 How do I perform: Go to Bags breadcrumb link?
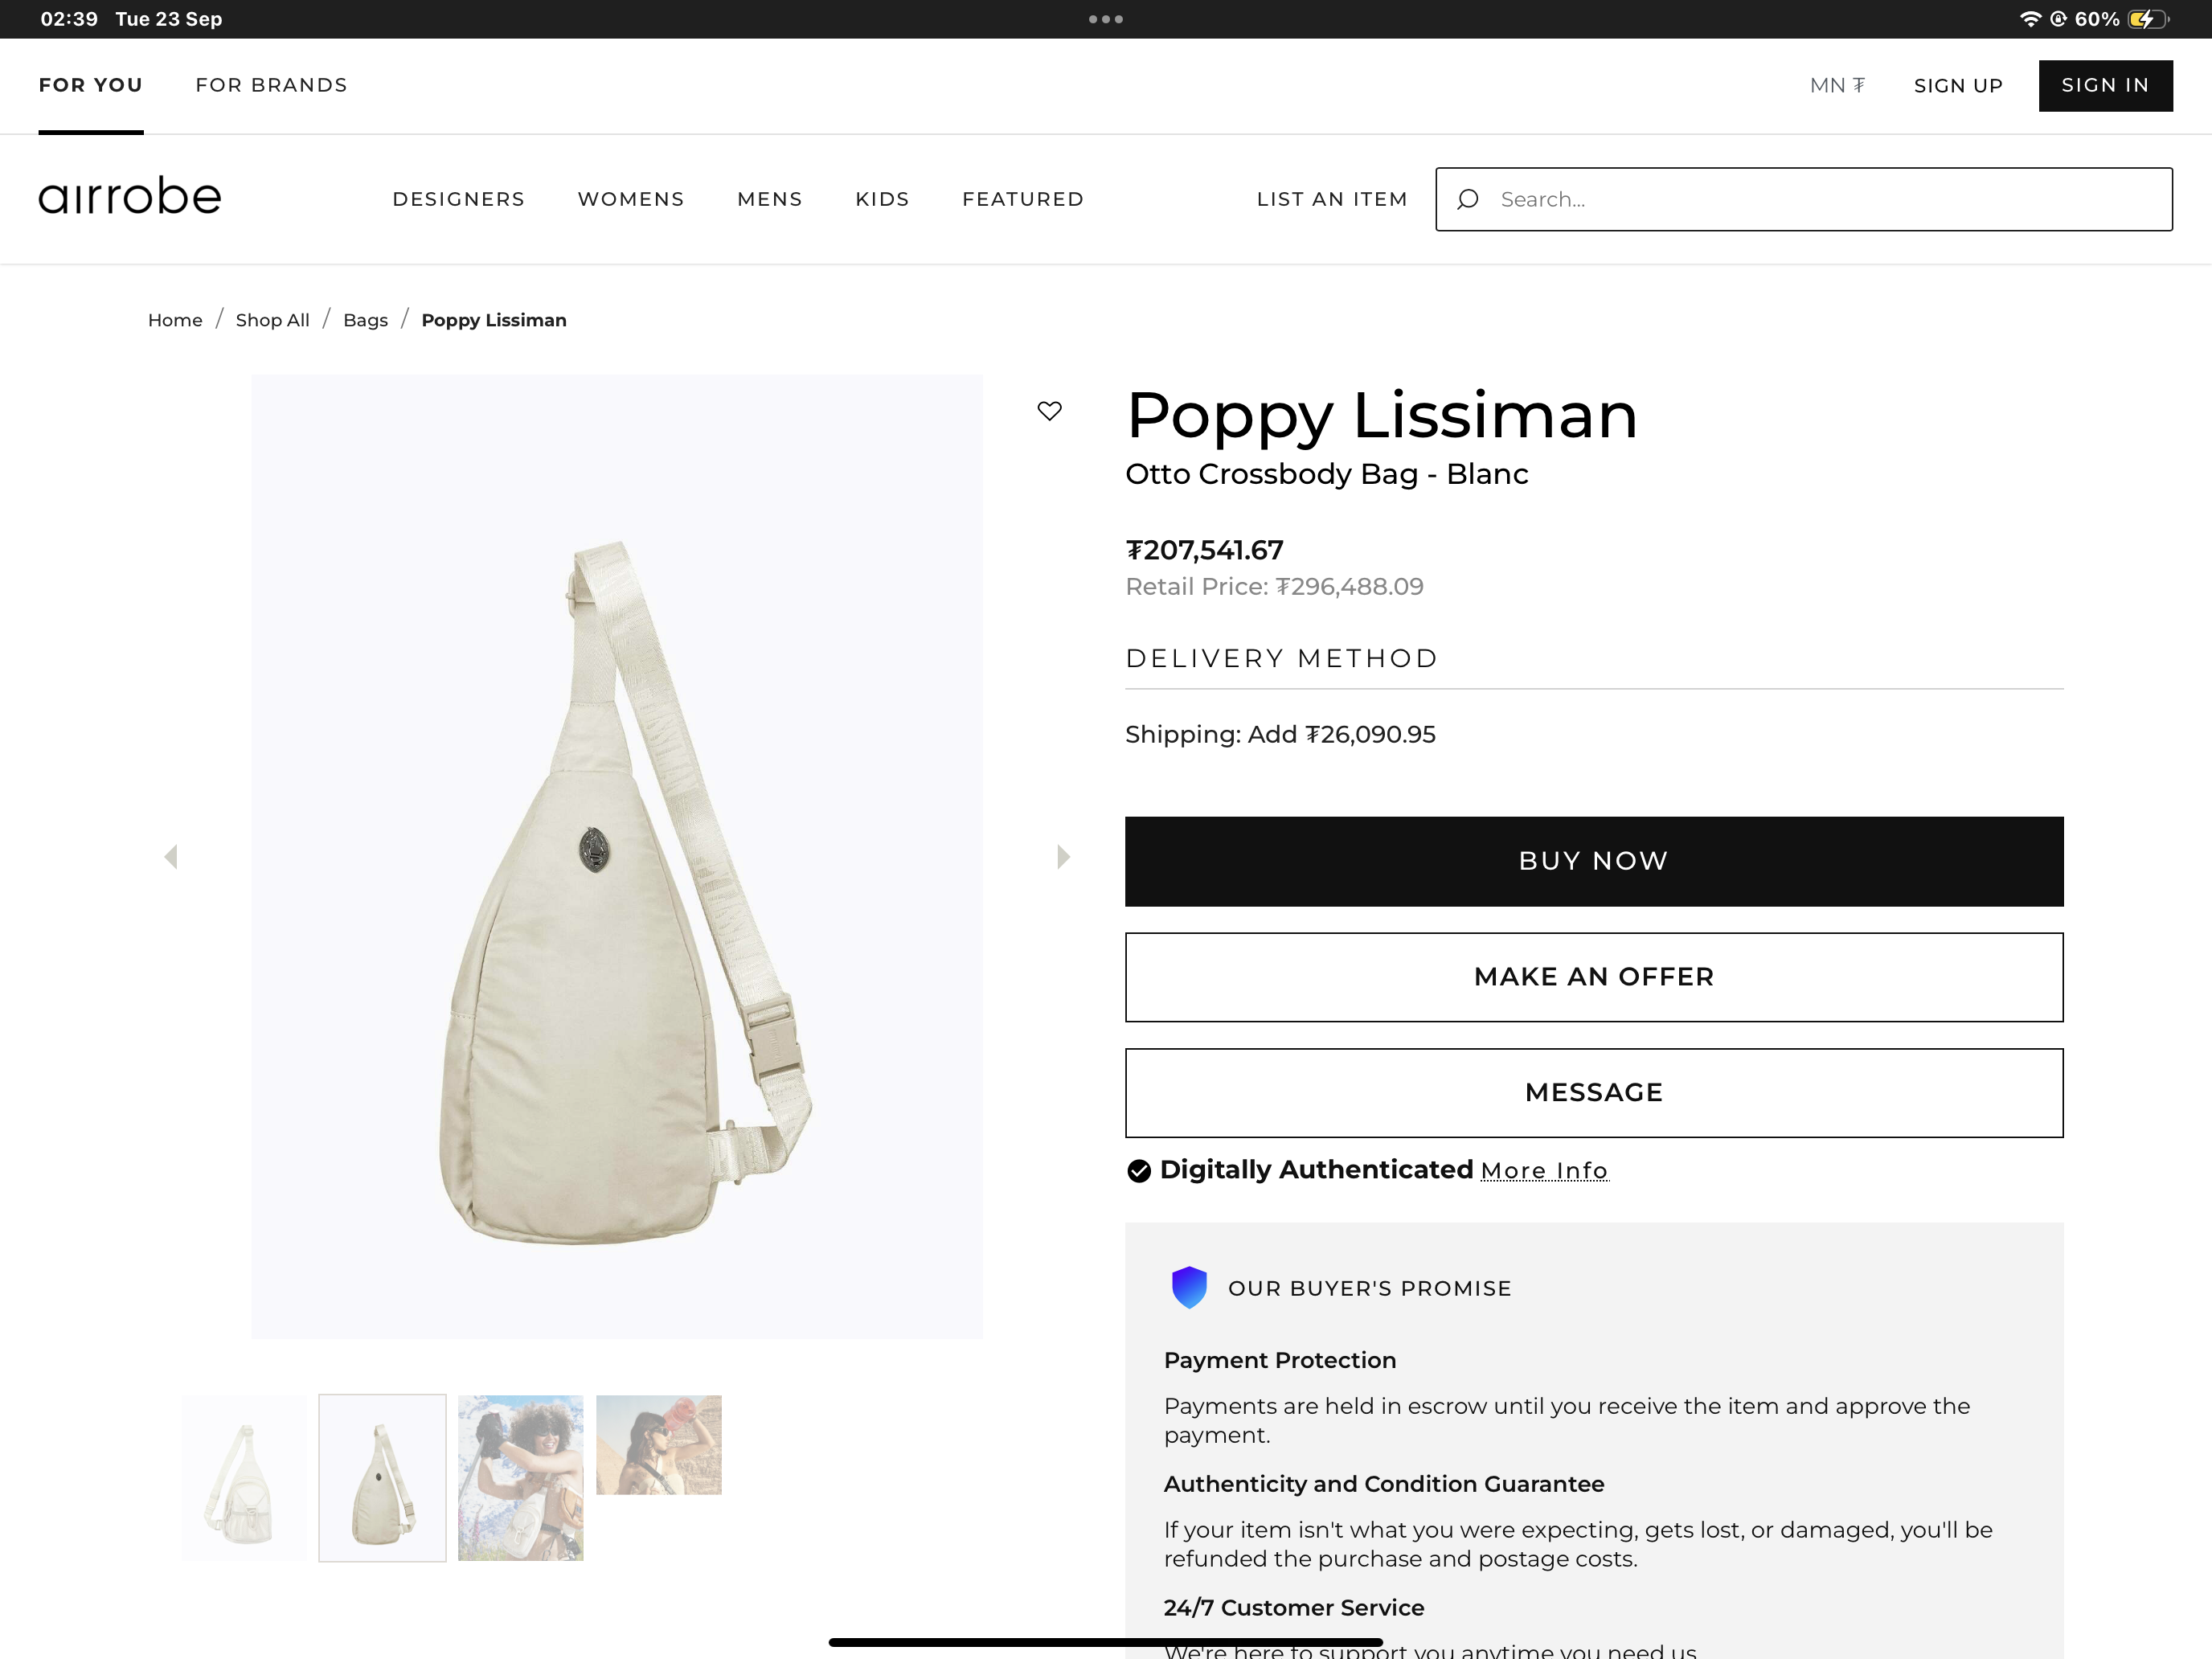pos(365,320)
